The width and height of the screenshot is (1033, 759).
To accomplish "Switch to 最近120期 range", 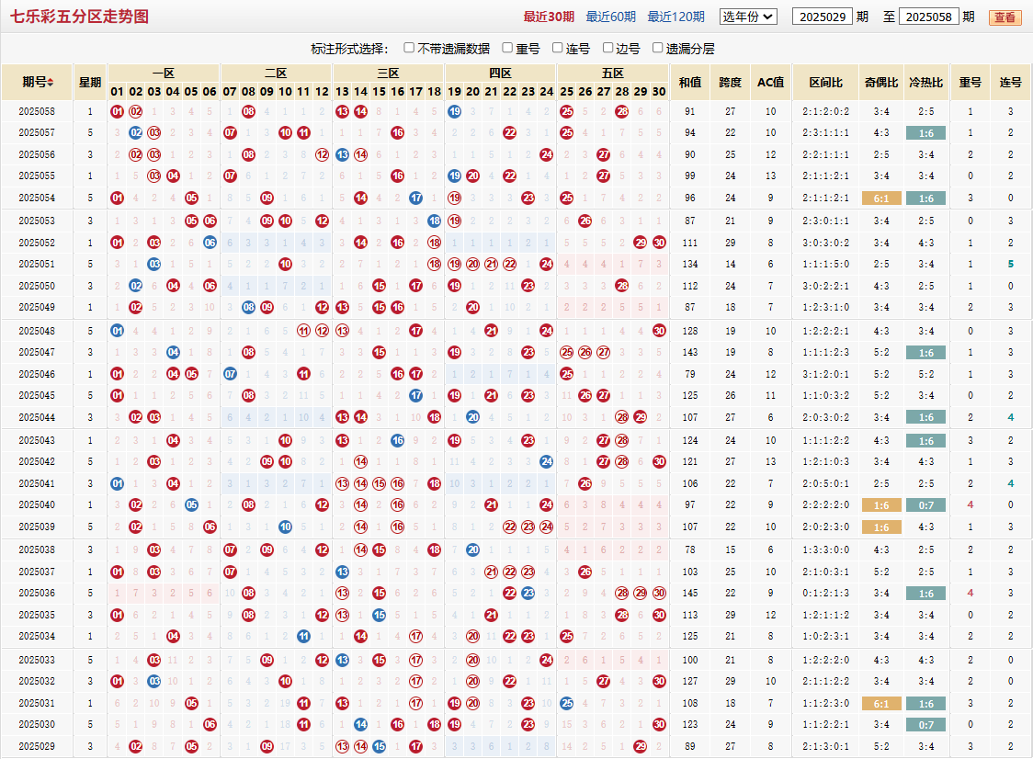I will (675, 17).
